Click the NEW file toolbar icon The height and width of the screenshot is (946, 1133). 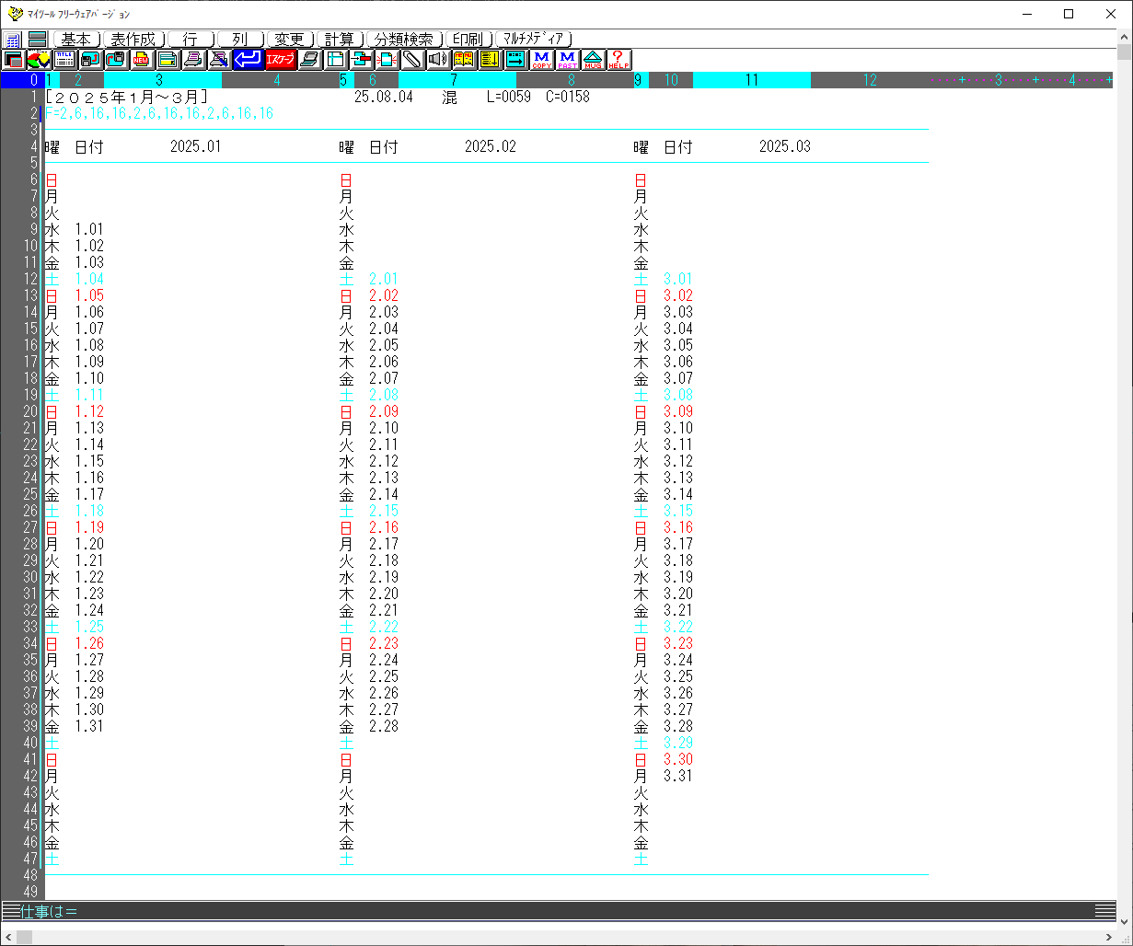point(142,60)
